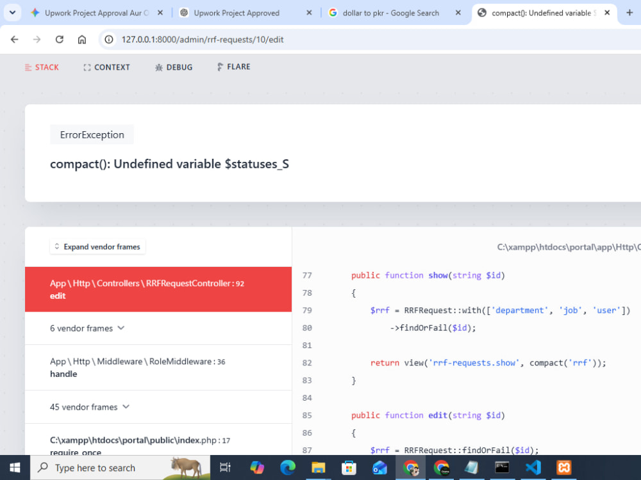Click line number 85 in code
The height and width of the screenshot is (480, 641).
coord(307,415)
